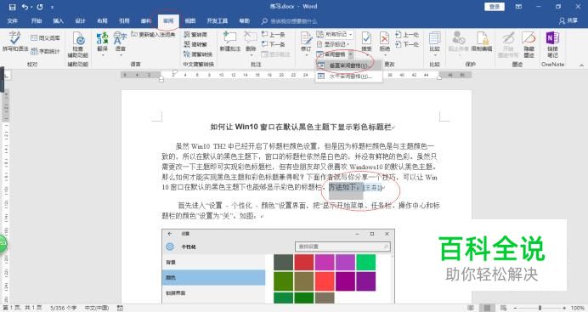
Task: Open Customize Quick Access Toolbar dropdown
Action: pyautogui.click(x=52, y=7)
